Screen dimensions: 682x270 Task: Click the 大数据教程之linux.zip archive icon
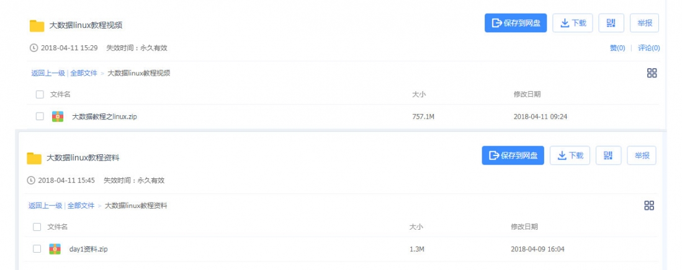(x=58, y=116)
